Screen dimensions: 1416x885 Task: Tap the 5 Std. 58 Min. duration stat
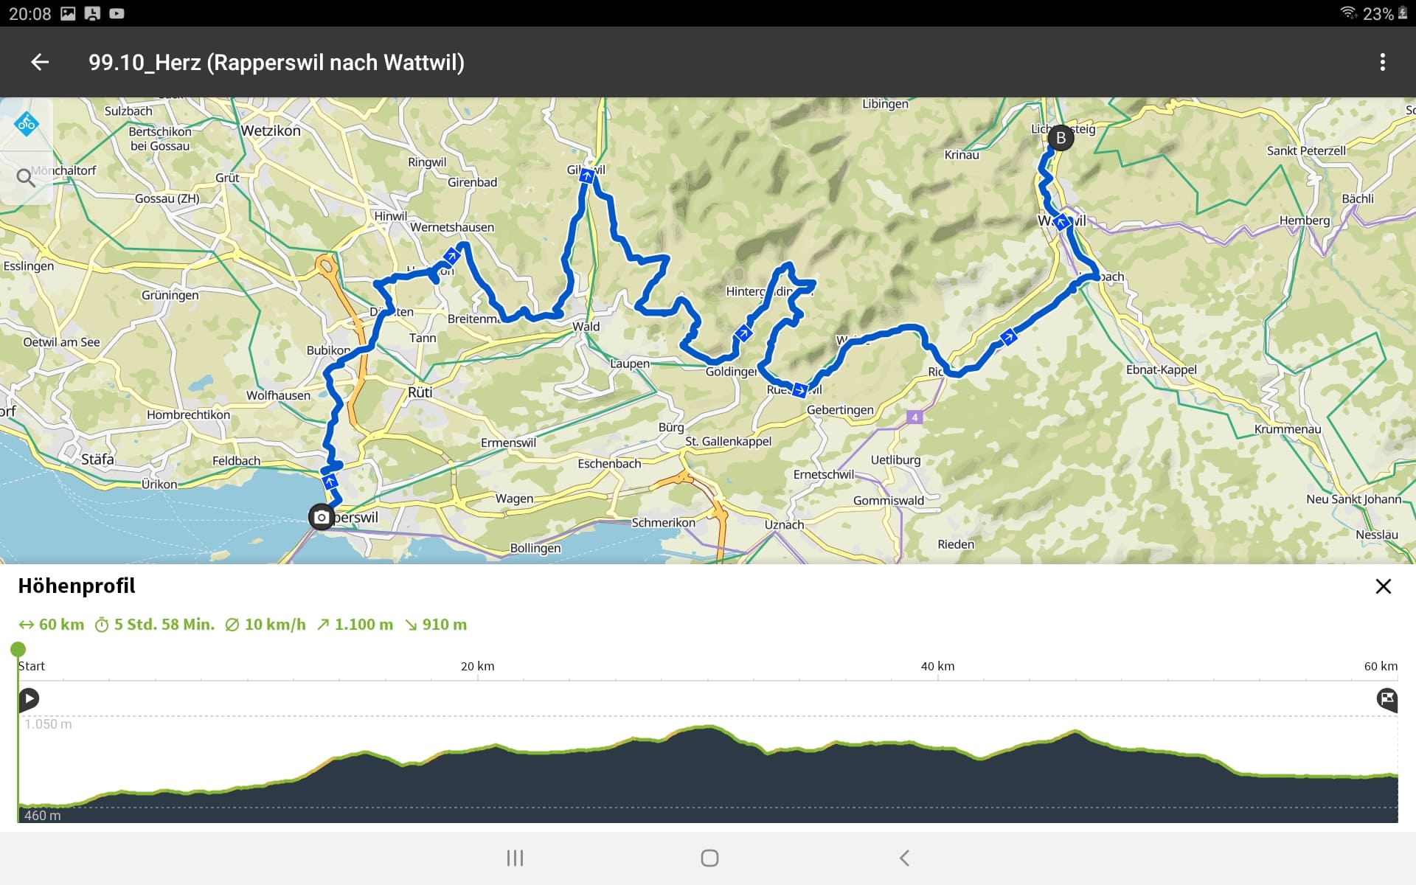pos(155,625)
